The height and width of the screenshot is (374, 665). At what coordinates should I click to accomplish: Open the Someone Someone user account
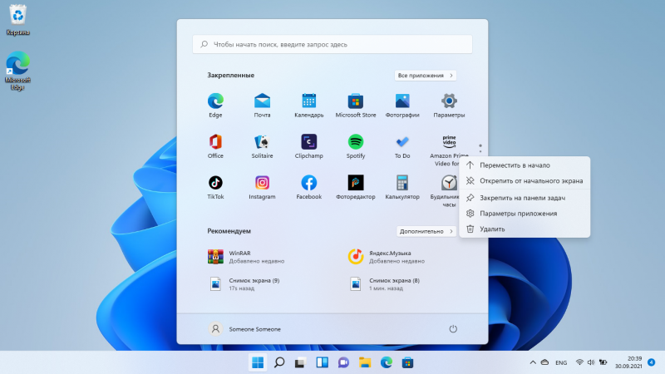245,329
